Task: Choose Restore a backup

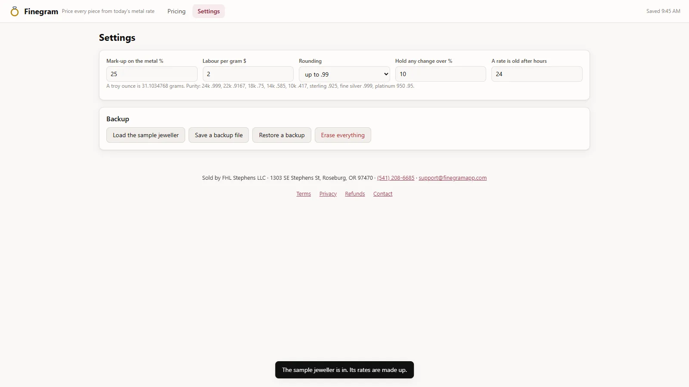Action: pos(282,135)
